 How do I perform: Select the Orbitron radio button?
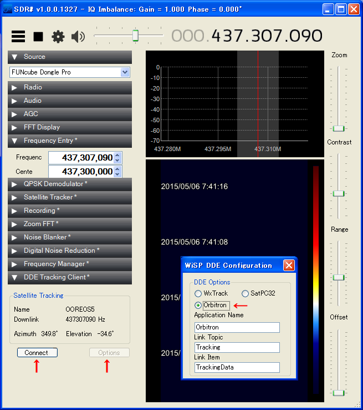tap(198, 305)
